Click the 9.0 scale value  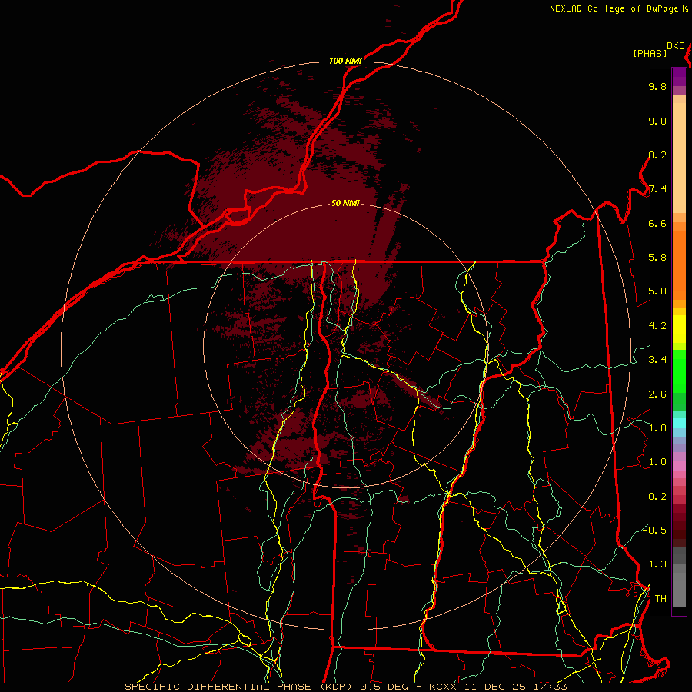(657, 121)
